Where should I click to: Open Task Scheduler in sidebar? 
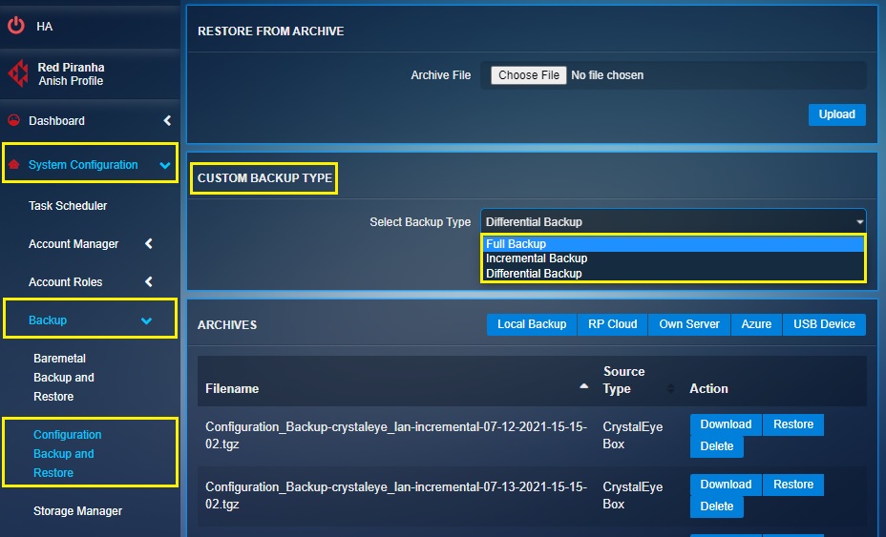pos(68,205)
